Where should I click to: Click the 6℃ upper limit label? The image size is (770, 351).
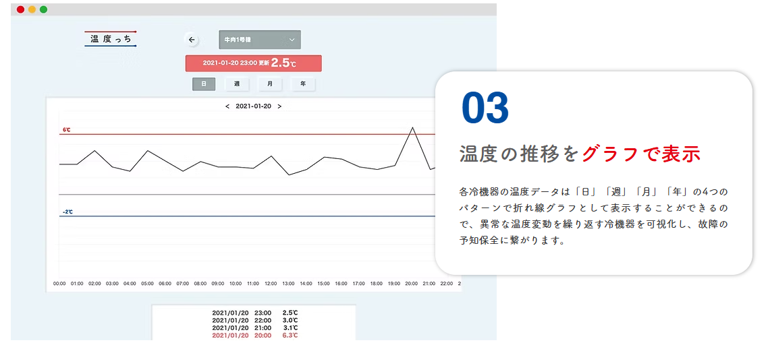pos(67,130)
